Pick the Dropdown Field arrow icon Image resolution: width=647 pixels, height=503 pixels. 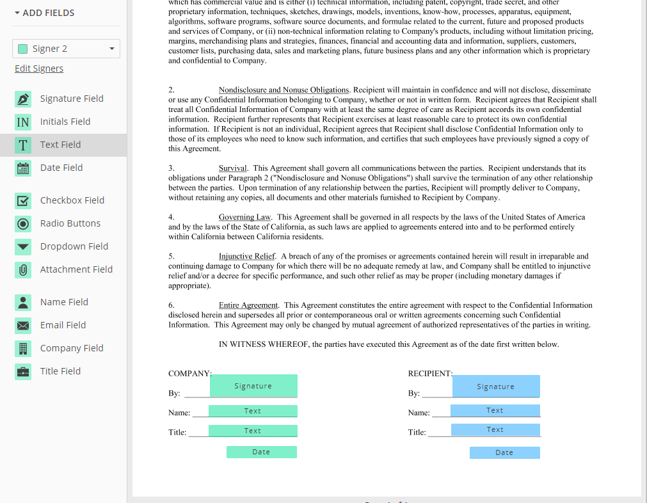click(23, 247)
